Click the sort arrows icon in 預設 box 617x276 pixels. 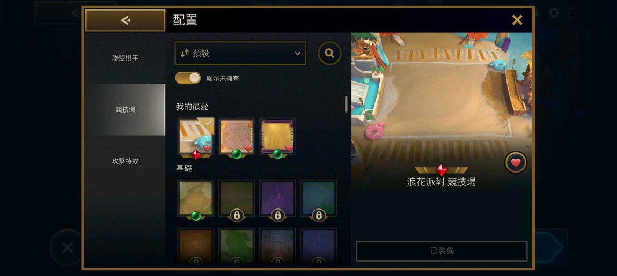[x=185, y=54]
